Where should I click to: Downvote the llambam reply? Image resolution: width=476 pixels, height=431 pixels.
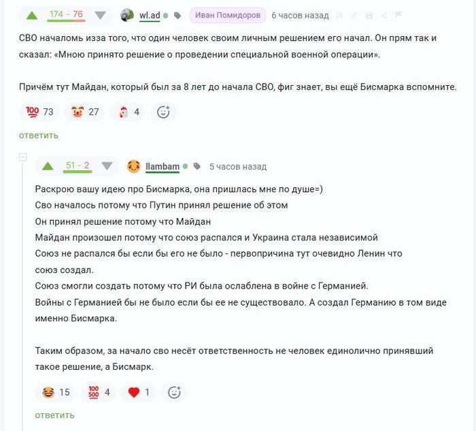pyautogui.click(x=107, y=166)
